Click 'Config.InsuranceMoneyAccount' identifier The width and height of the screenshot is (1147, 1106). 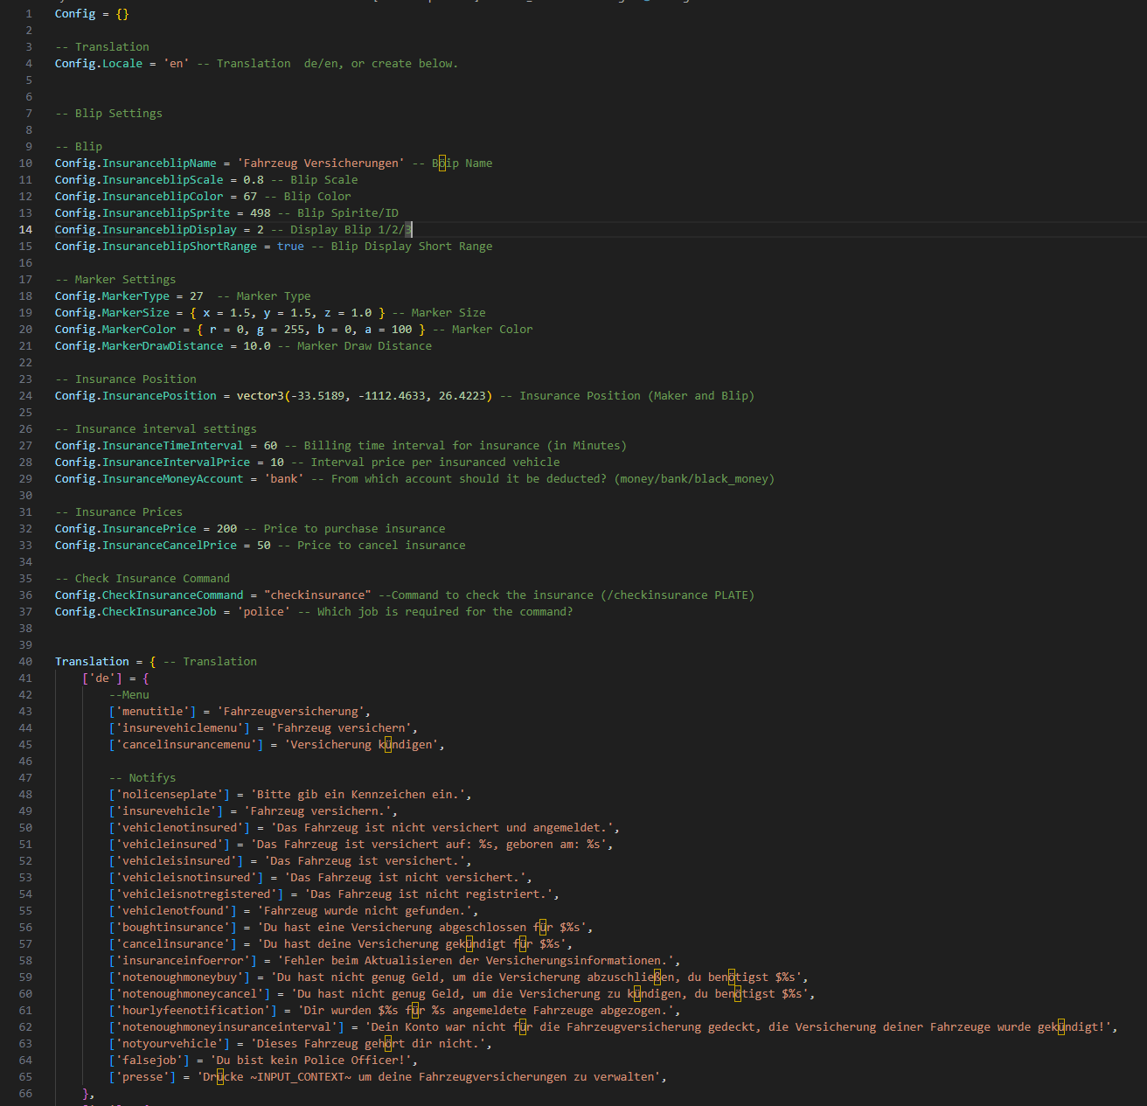[x=149, y=479]
